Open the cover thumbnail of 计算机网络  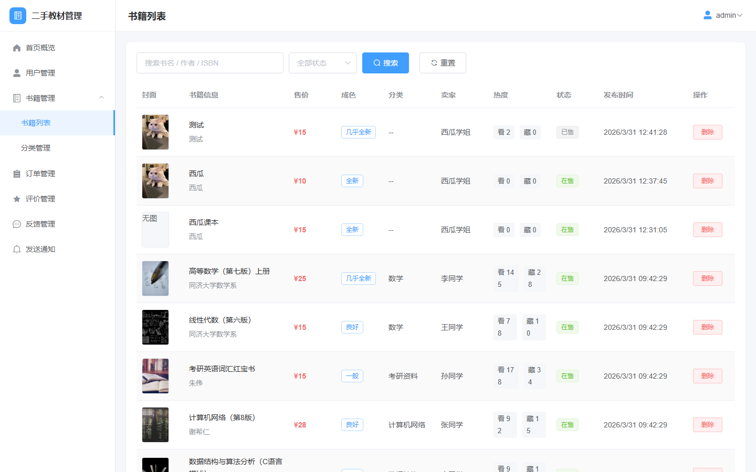pos(155,425)
